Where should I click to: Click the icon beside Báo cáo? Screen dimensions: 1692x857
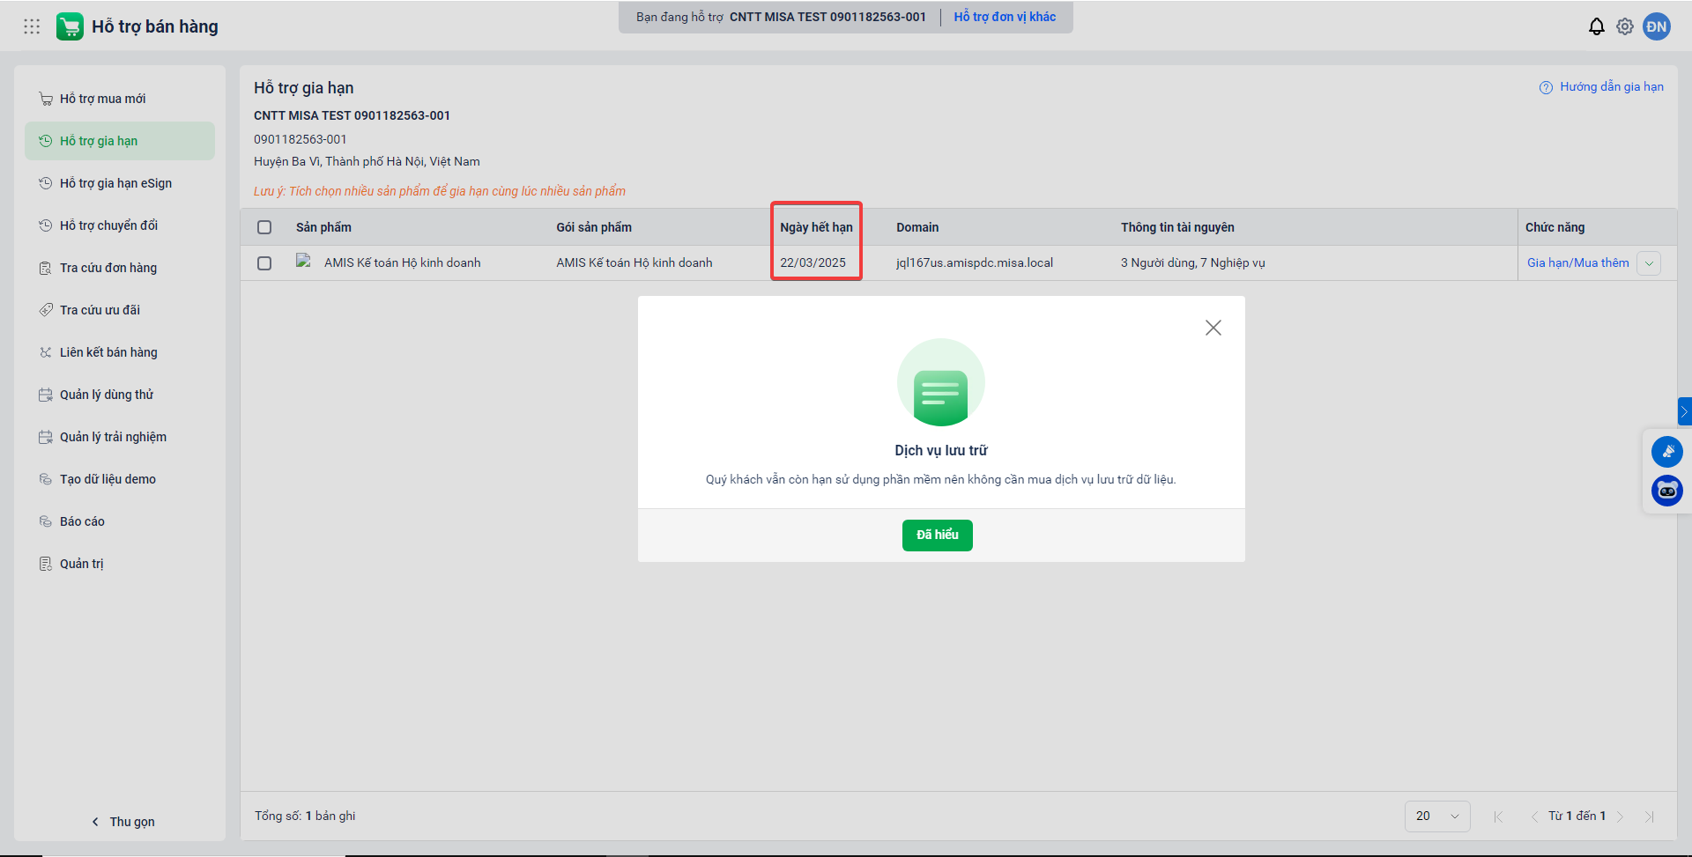pos(45,521)
